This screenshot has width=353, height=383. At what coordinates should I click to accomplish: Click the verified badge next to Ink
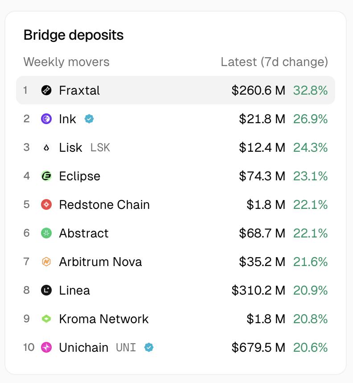[x=89, y=119]
